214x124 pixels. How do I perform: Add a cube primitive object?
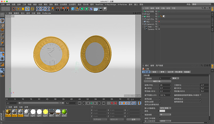(x=73, y=9)
